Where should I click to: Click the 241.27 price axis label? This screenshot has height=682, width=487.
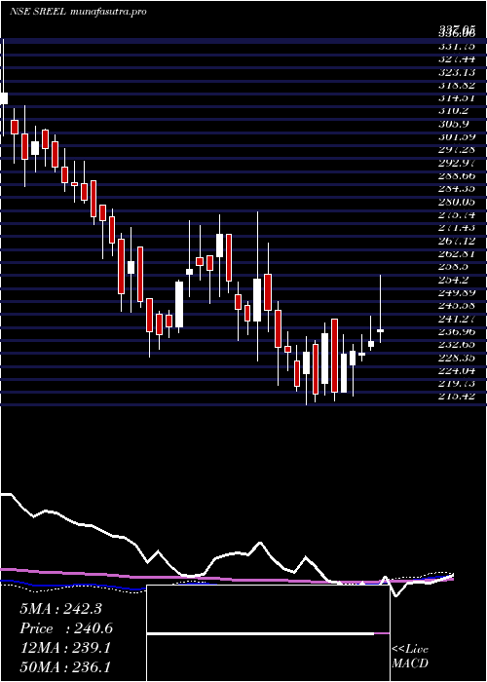[x=457, y=319]
